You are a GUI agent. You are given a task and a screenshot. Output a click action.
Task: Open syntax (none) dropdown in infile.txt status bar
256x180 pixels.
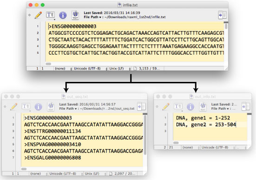[63, 68]
